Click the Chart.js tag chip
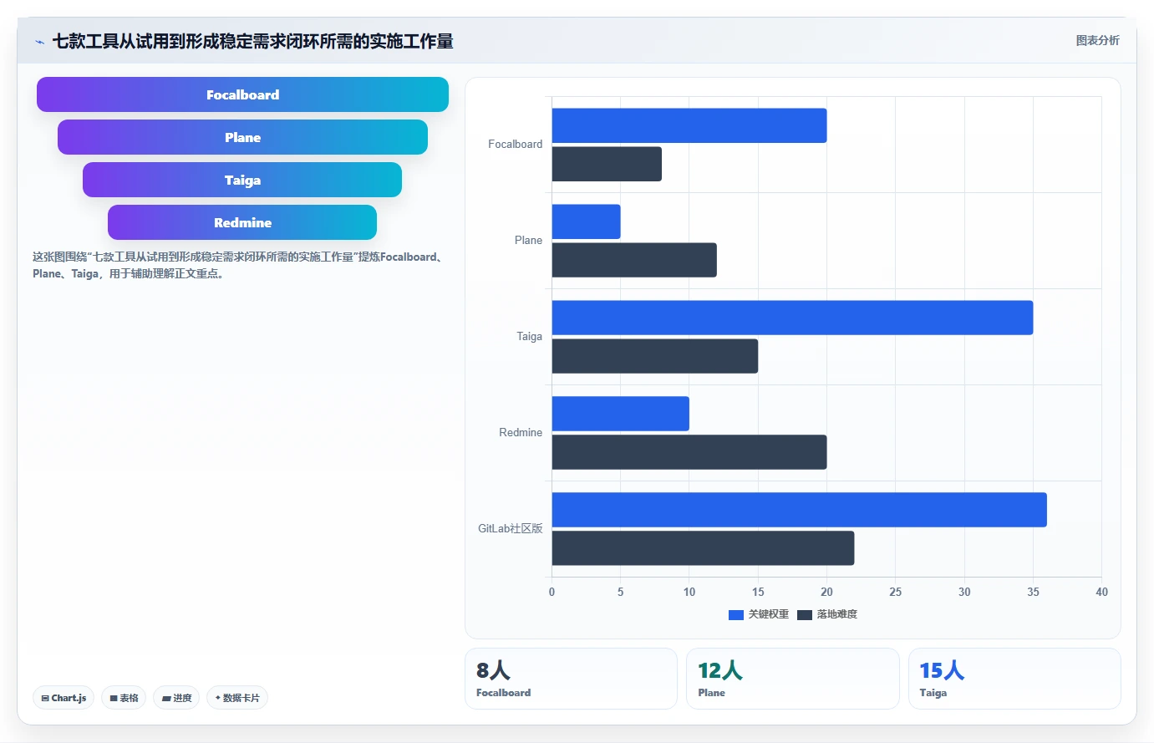 pos(64,698)
